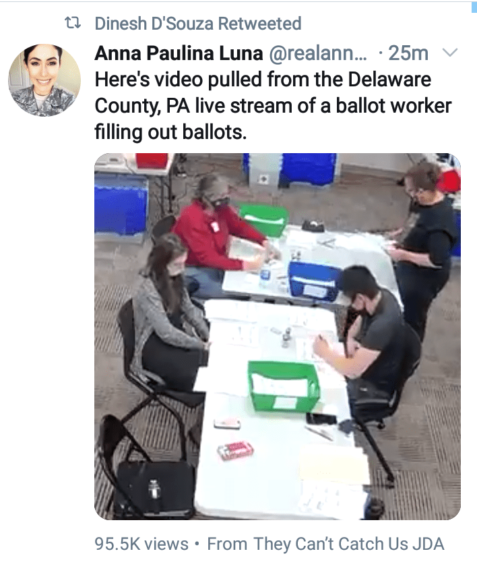The width and height of the screenshot is (477, 564).
Task: Click the blue box on the table in video
Action: click(x=314, y=281)
